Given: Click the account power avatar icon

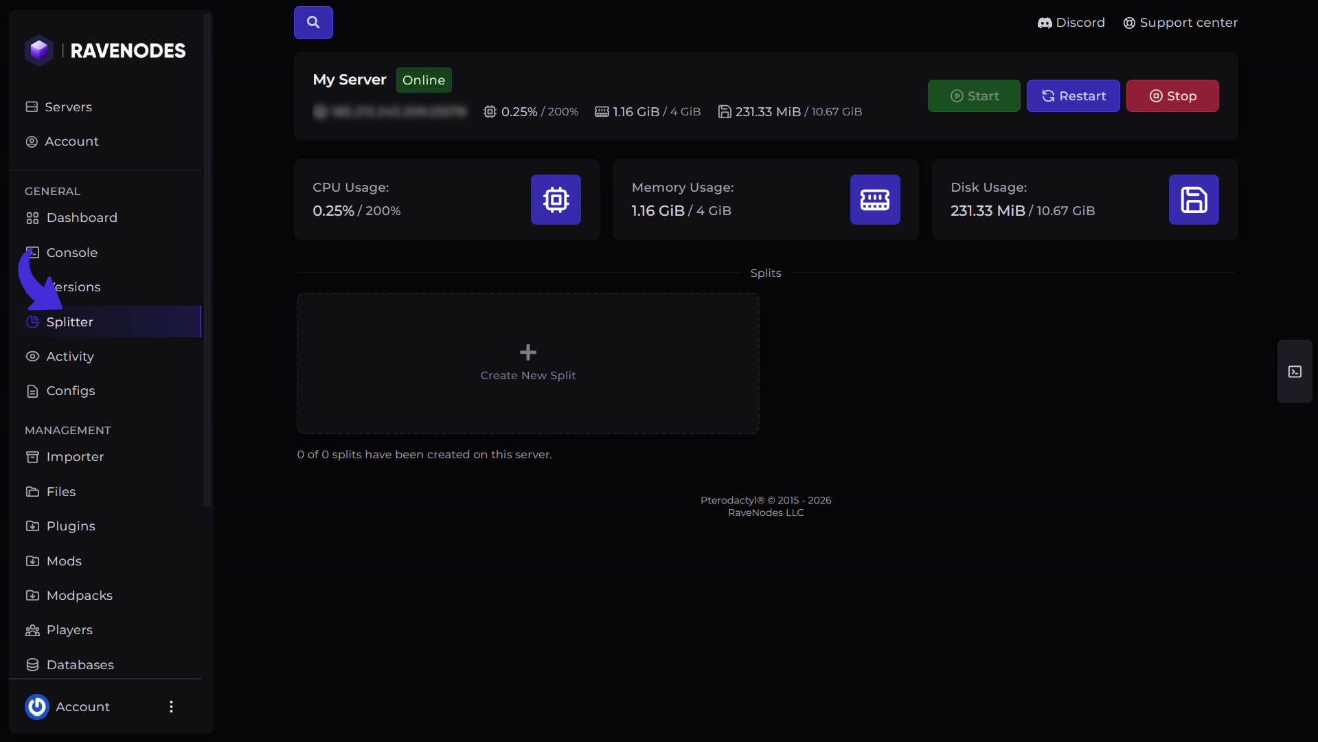Looking at the screenshot, I should (x=37, y=706).
